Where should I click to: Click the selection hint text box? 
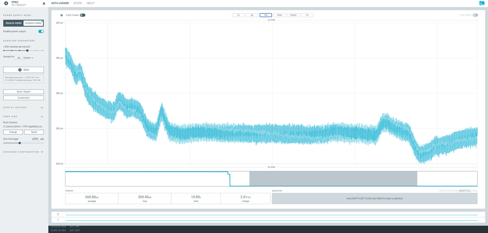coord(375,198)
